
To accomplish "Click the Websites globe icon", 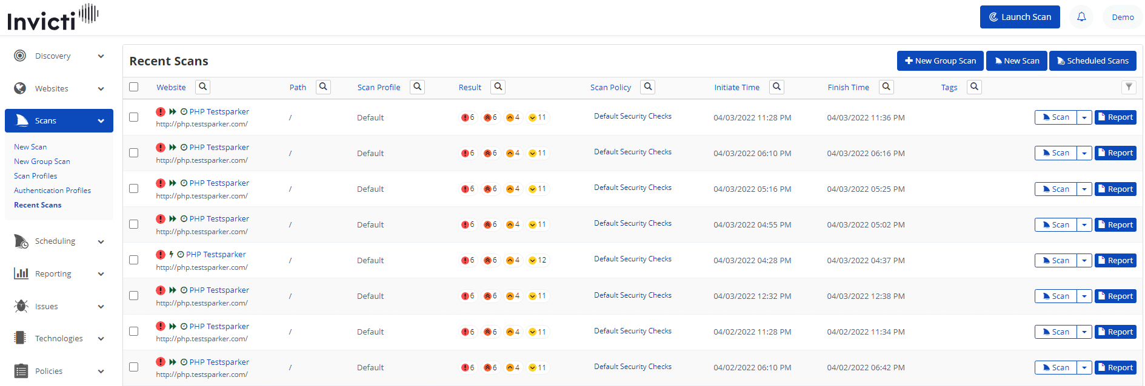I will click(x=20, y=88).
